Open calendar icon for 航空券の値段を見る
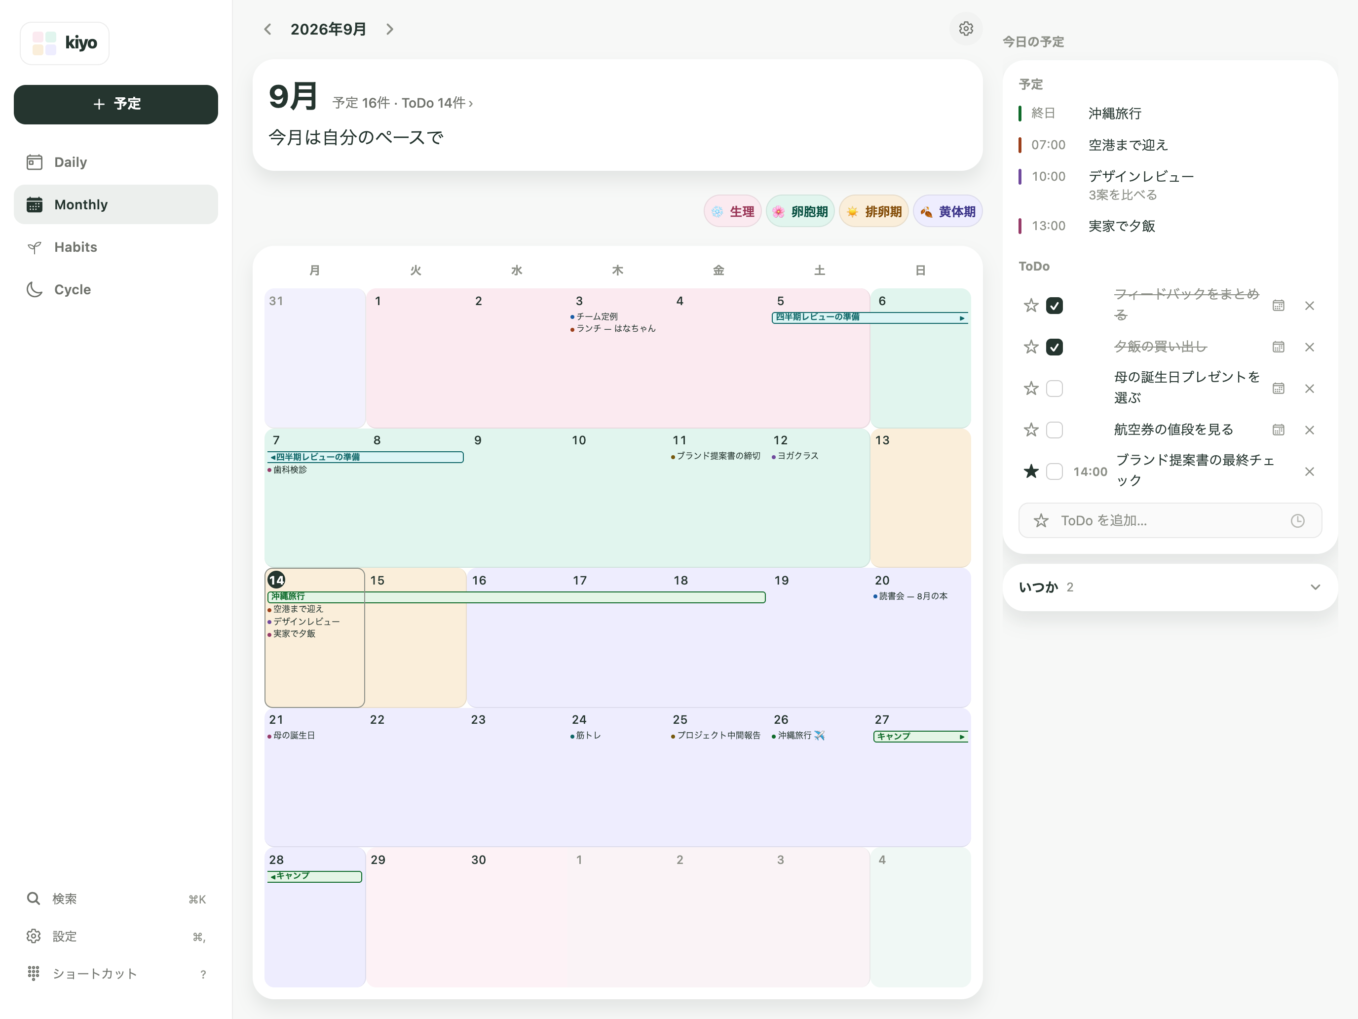This screenshot has height=1019, width=1358. [x=1278, y=430]
